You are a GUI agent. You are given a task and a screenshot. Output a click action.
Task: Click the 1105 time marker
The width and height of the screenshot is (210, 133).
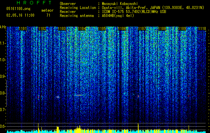[x=102, y=29]
